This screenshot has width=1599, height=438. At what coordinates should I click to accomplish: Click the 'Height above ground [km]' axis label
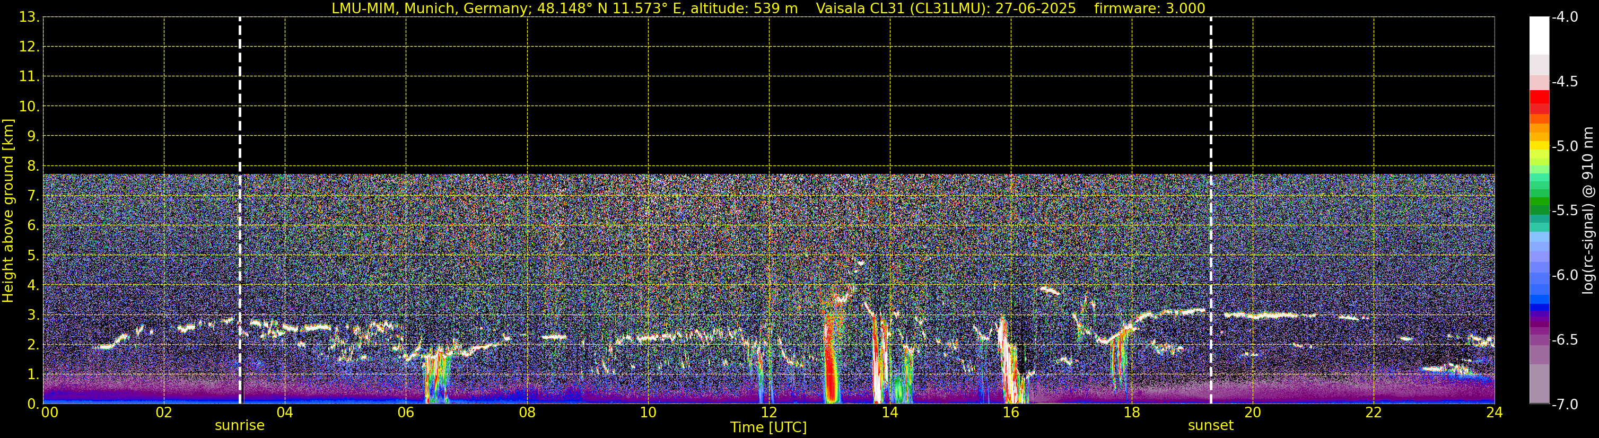click(x=8, y=211)
